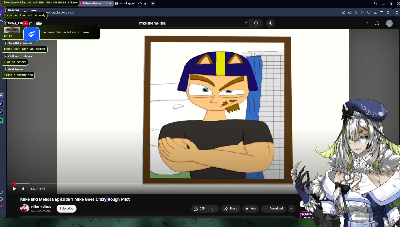Open the browser snapshot camera icon
Screen dimensions: 400x227
pyautogui.click(x=350, y=12)
